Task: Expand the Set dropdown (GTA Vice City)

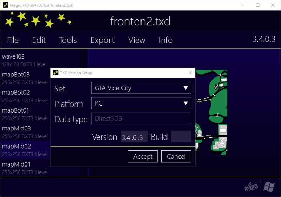Action: pyautogui.click(x=141, y=88)
